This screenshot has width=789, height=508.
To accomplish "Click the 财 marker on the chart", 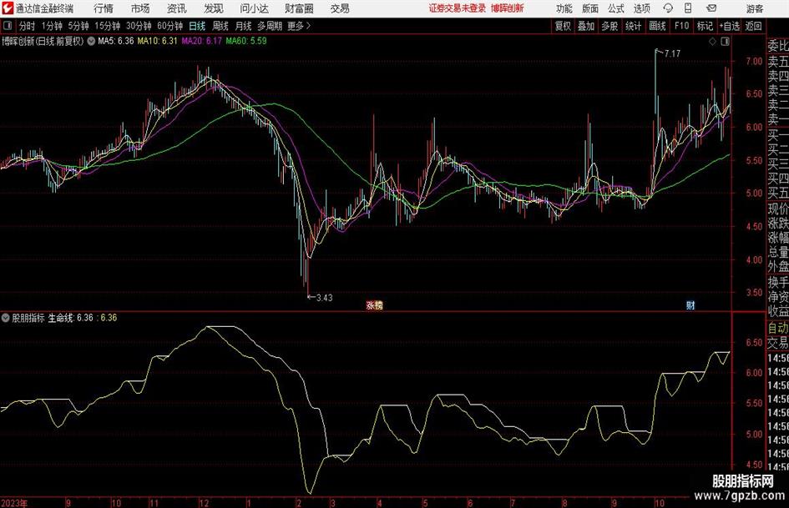I will coord(690,305).
